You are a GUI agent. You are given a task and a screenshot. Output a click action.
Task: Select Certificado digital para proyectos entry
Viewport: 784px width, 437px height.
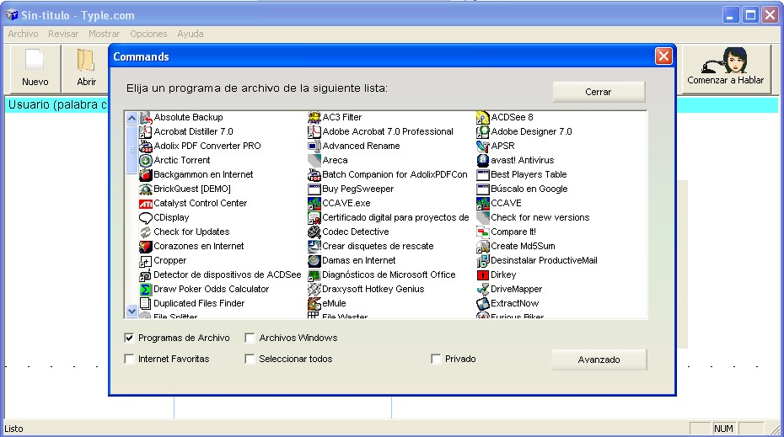(395, 217)
